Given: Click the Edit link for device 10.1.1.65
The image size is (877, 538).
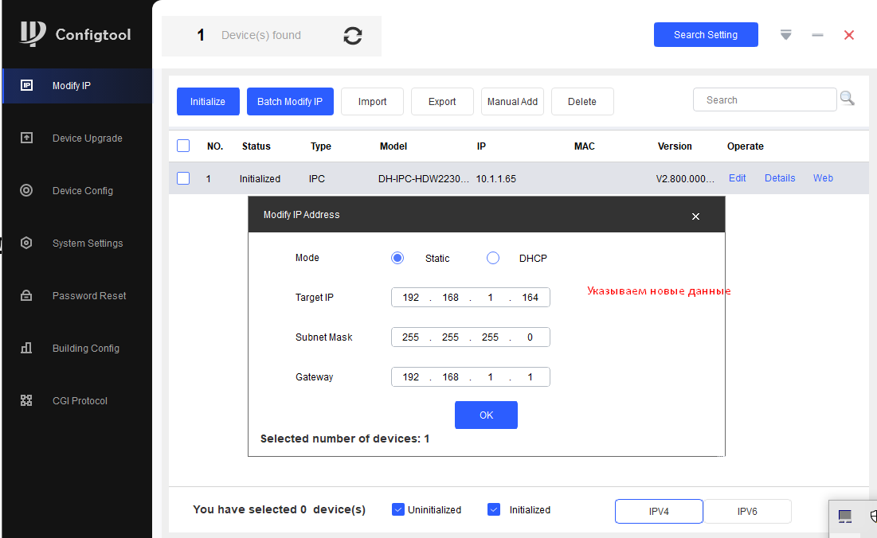Looking at the screenshot, I should coord(737,177).
